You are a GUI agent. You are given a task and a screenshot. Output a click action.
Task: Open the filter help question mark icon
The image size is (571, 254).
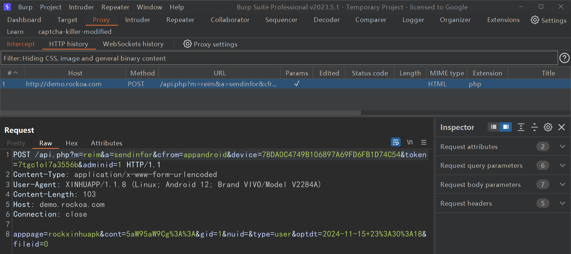[x=564, y=58]
